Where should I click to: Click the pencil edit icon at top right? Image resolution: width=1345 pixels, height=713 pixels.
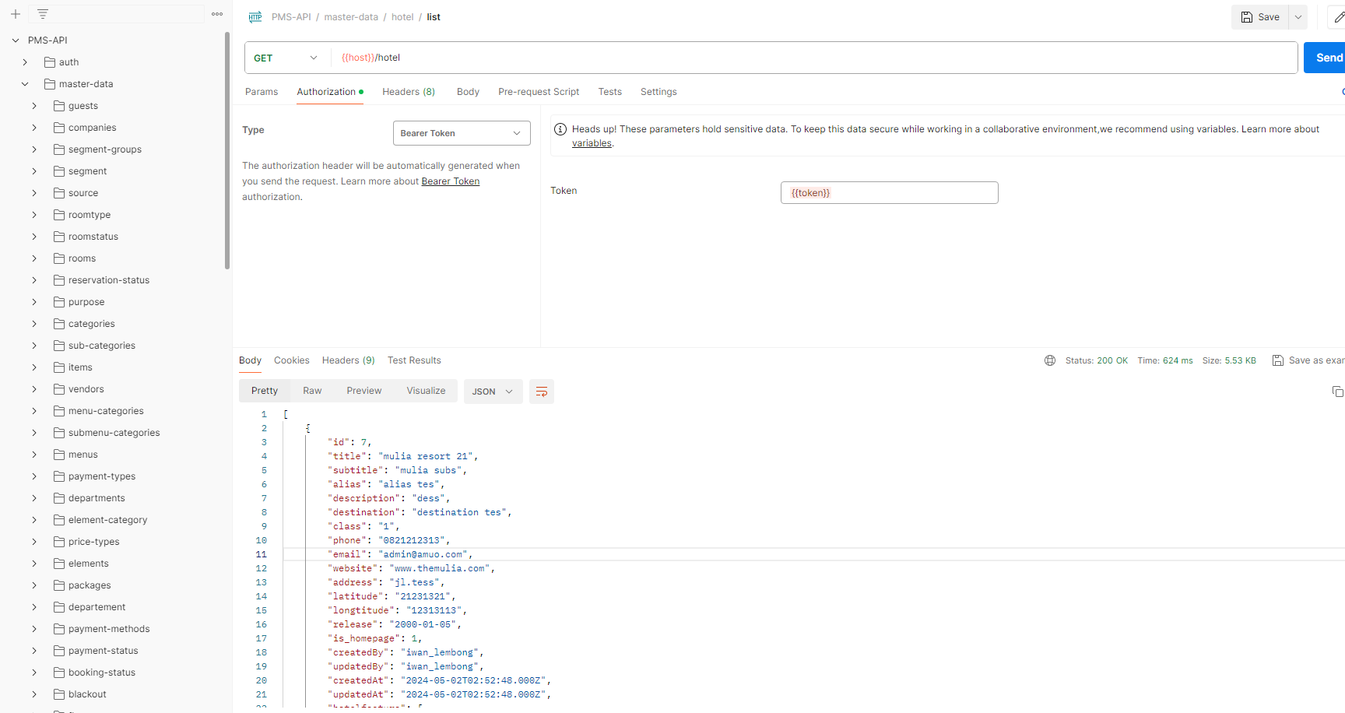(1339, 17)
